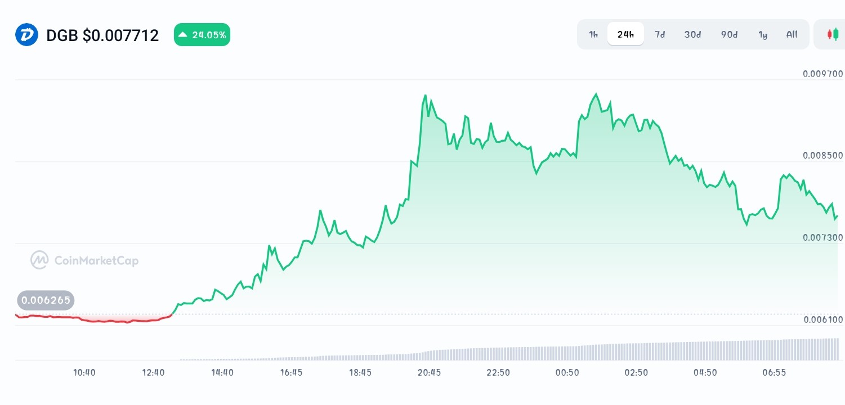The height and width of the screenshot is (405, 845).
Task: Click the 06:55 time axis label
Action: tap(774, 372)
